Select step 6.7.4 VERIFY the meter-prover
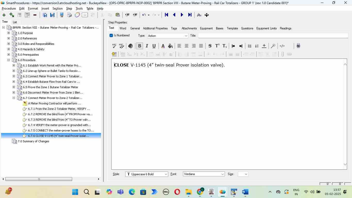The image size is (352, 198). click(59, 125)
